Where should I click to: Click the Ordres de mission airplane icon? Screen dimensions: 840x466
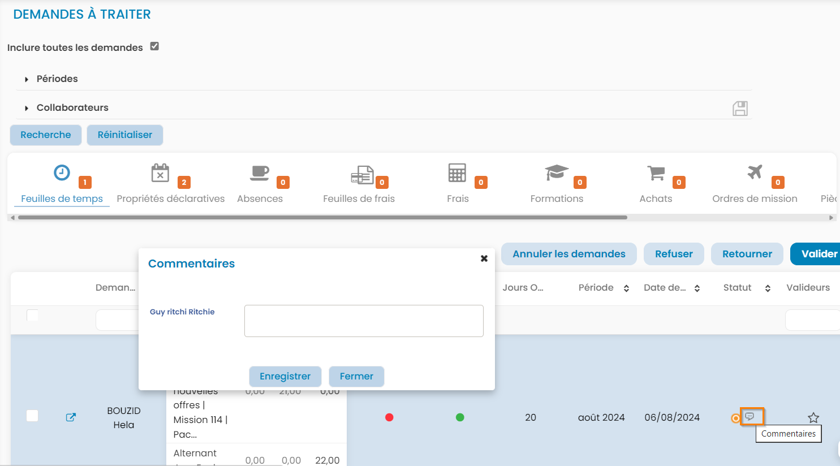coord(755,172)
